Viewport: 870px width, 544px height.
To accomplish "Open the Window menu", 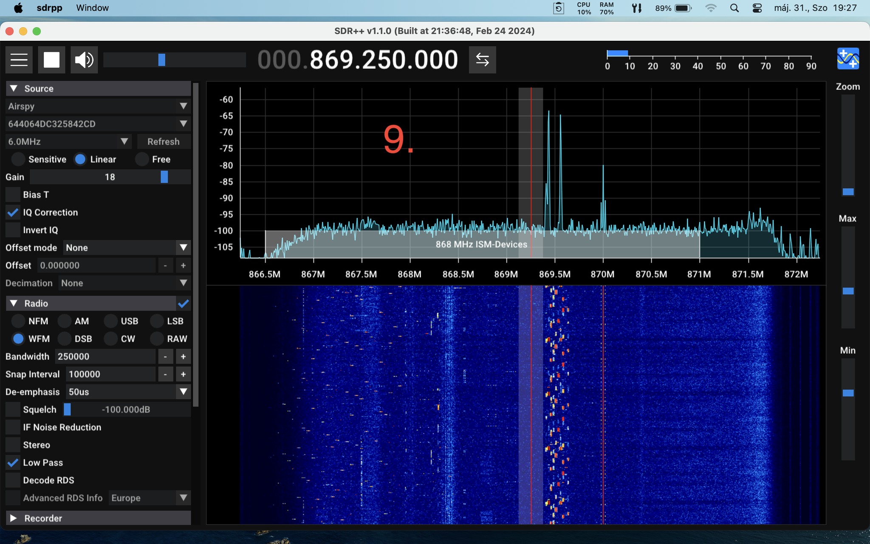I will [92, 8].
